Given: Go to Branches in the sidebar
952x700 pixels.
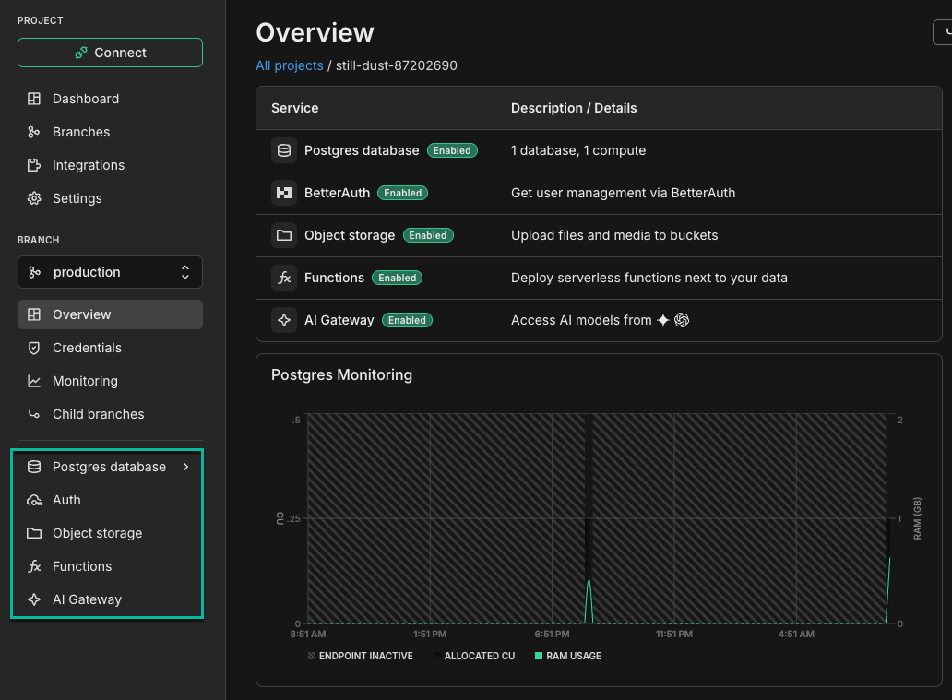Looking at the screenshot, I should point(110,132).
